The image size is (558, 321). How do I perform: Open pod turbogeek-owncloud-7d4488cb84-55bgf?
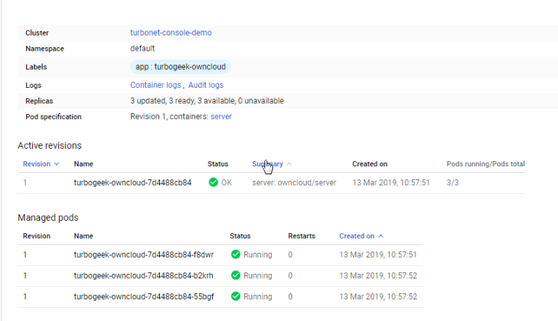144,296
